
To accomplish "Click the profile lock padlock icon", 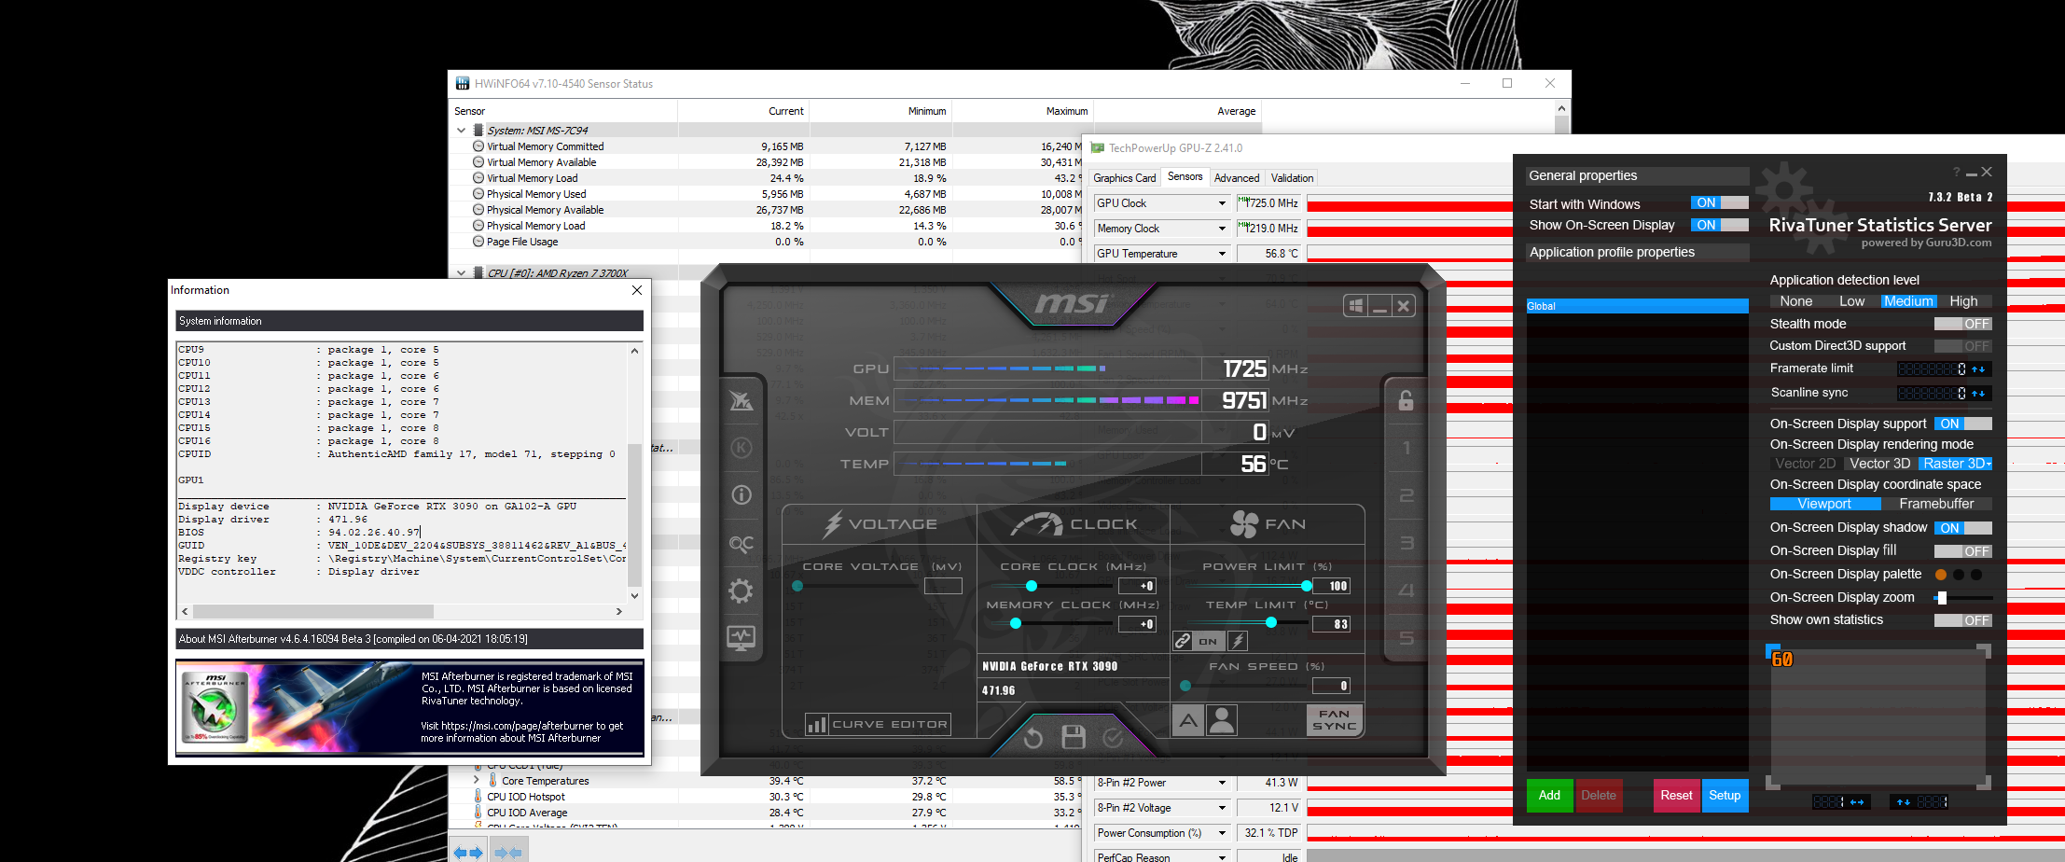I will click(x=1406, y=400).
